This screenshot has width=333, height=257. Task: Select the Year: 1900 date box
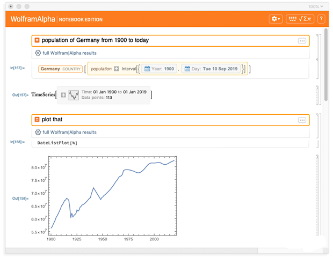[x=159, y=69]
